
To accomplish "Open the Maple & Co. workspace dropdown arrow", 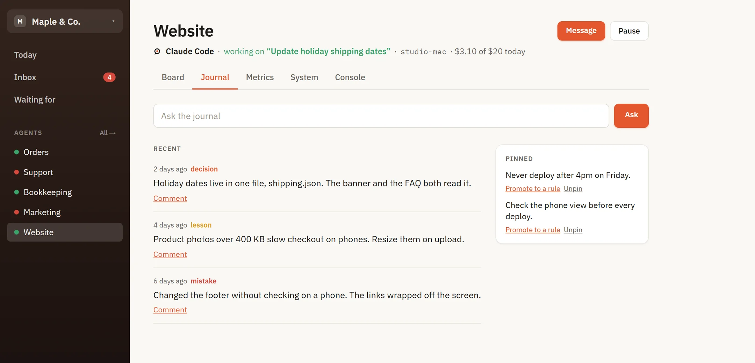I will [x=113, y=21].
